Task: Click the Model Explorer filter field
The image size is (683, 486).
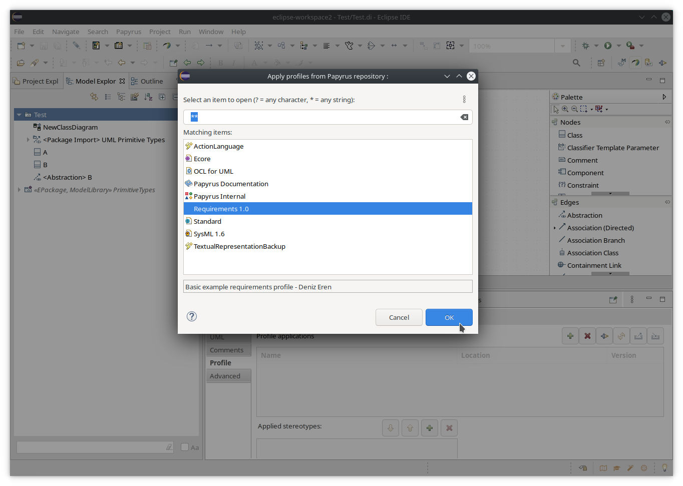Action: [x=95, y=447]
